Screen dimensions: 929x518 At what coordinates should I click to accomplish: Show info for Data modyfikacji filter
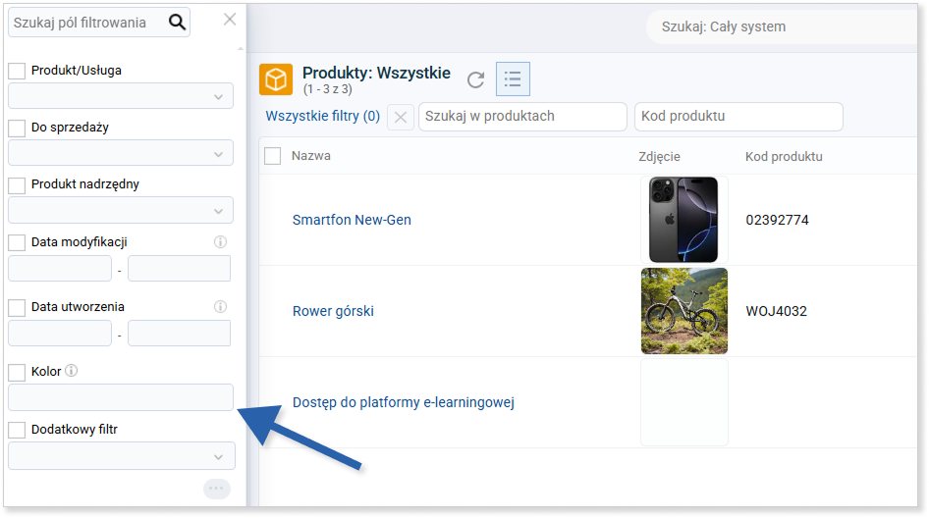tap(220, 241)
